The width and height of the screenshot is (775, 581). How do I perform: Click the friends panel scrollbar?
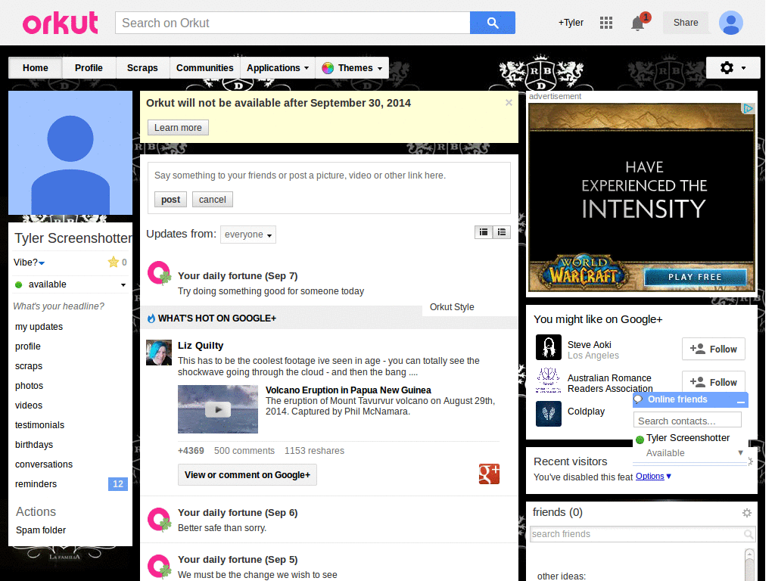pyautogui.click(x=749, y=564)
